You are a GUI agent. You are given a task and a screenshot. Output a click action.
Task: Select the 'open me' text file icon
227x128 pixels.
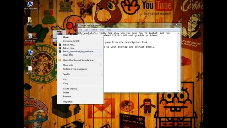[x=30, y=70]
